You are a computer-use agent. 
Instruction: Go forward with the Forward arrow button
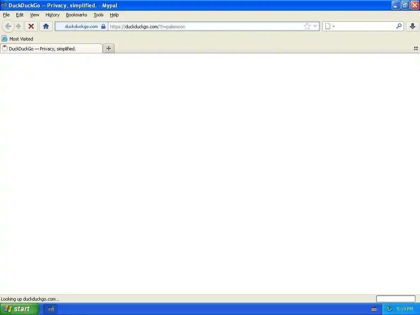(x=18, y=26)
